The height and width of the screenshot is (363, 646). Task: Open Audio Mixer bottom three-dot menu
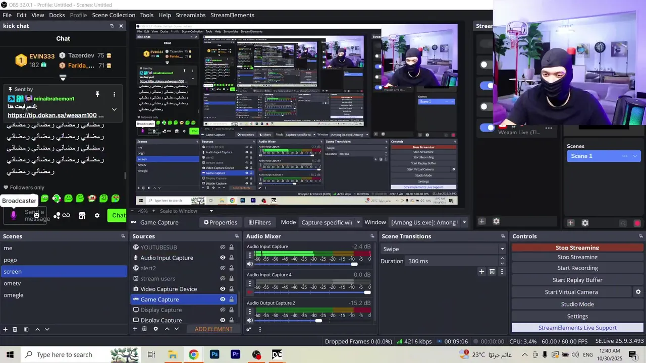tap(260, 329)
